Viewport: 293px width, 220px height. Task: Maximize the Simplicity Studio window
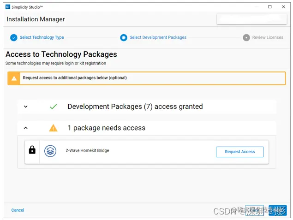point(270,7)
